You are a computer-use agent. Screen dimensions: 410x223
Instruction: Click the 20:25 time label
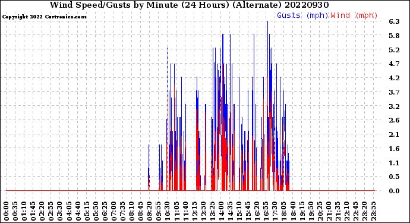point(319,211)
